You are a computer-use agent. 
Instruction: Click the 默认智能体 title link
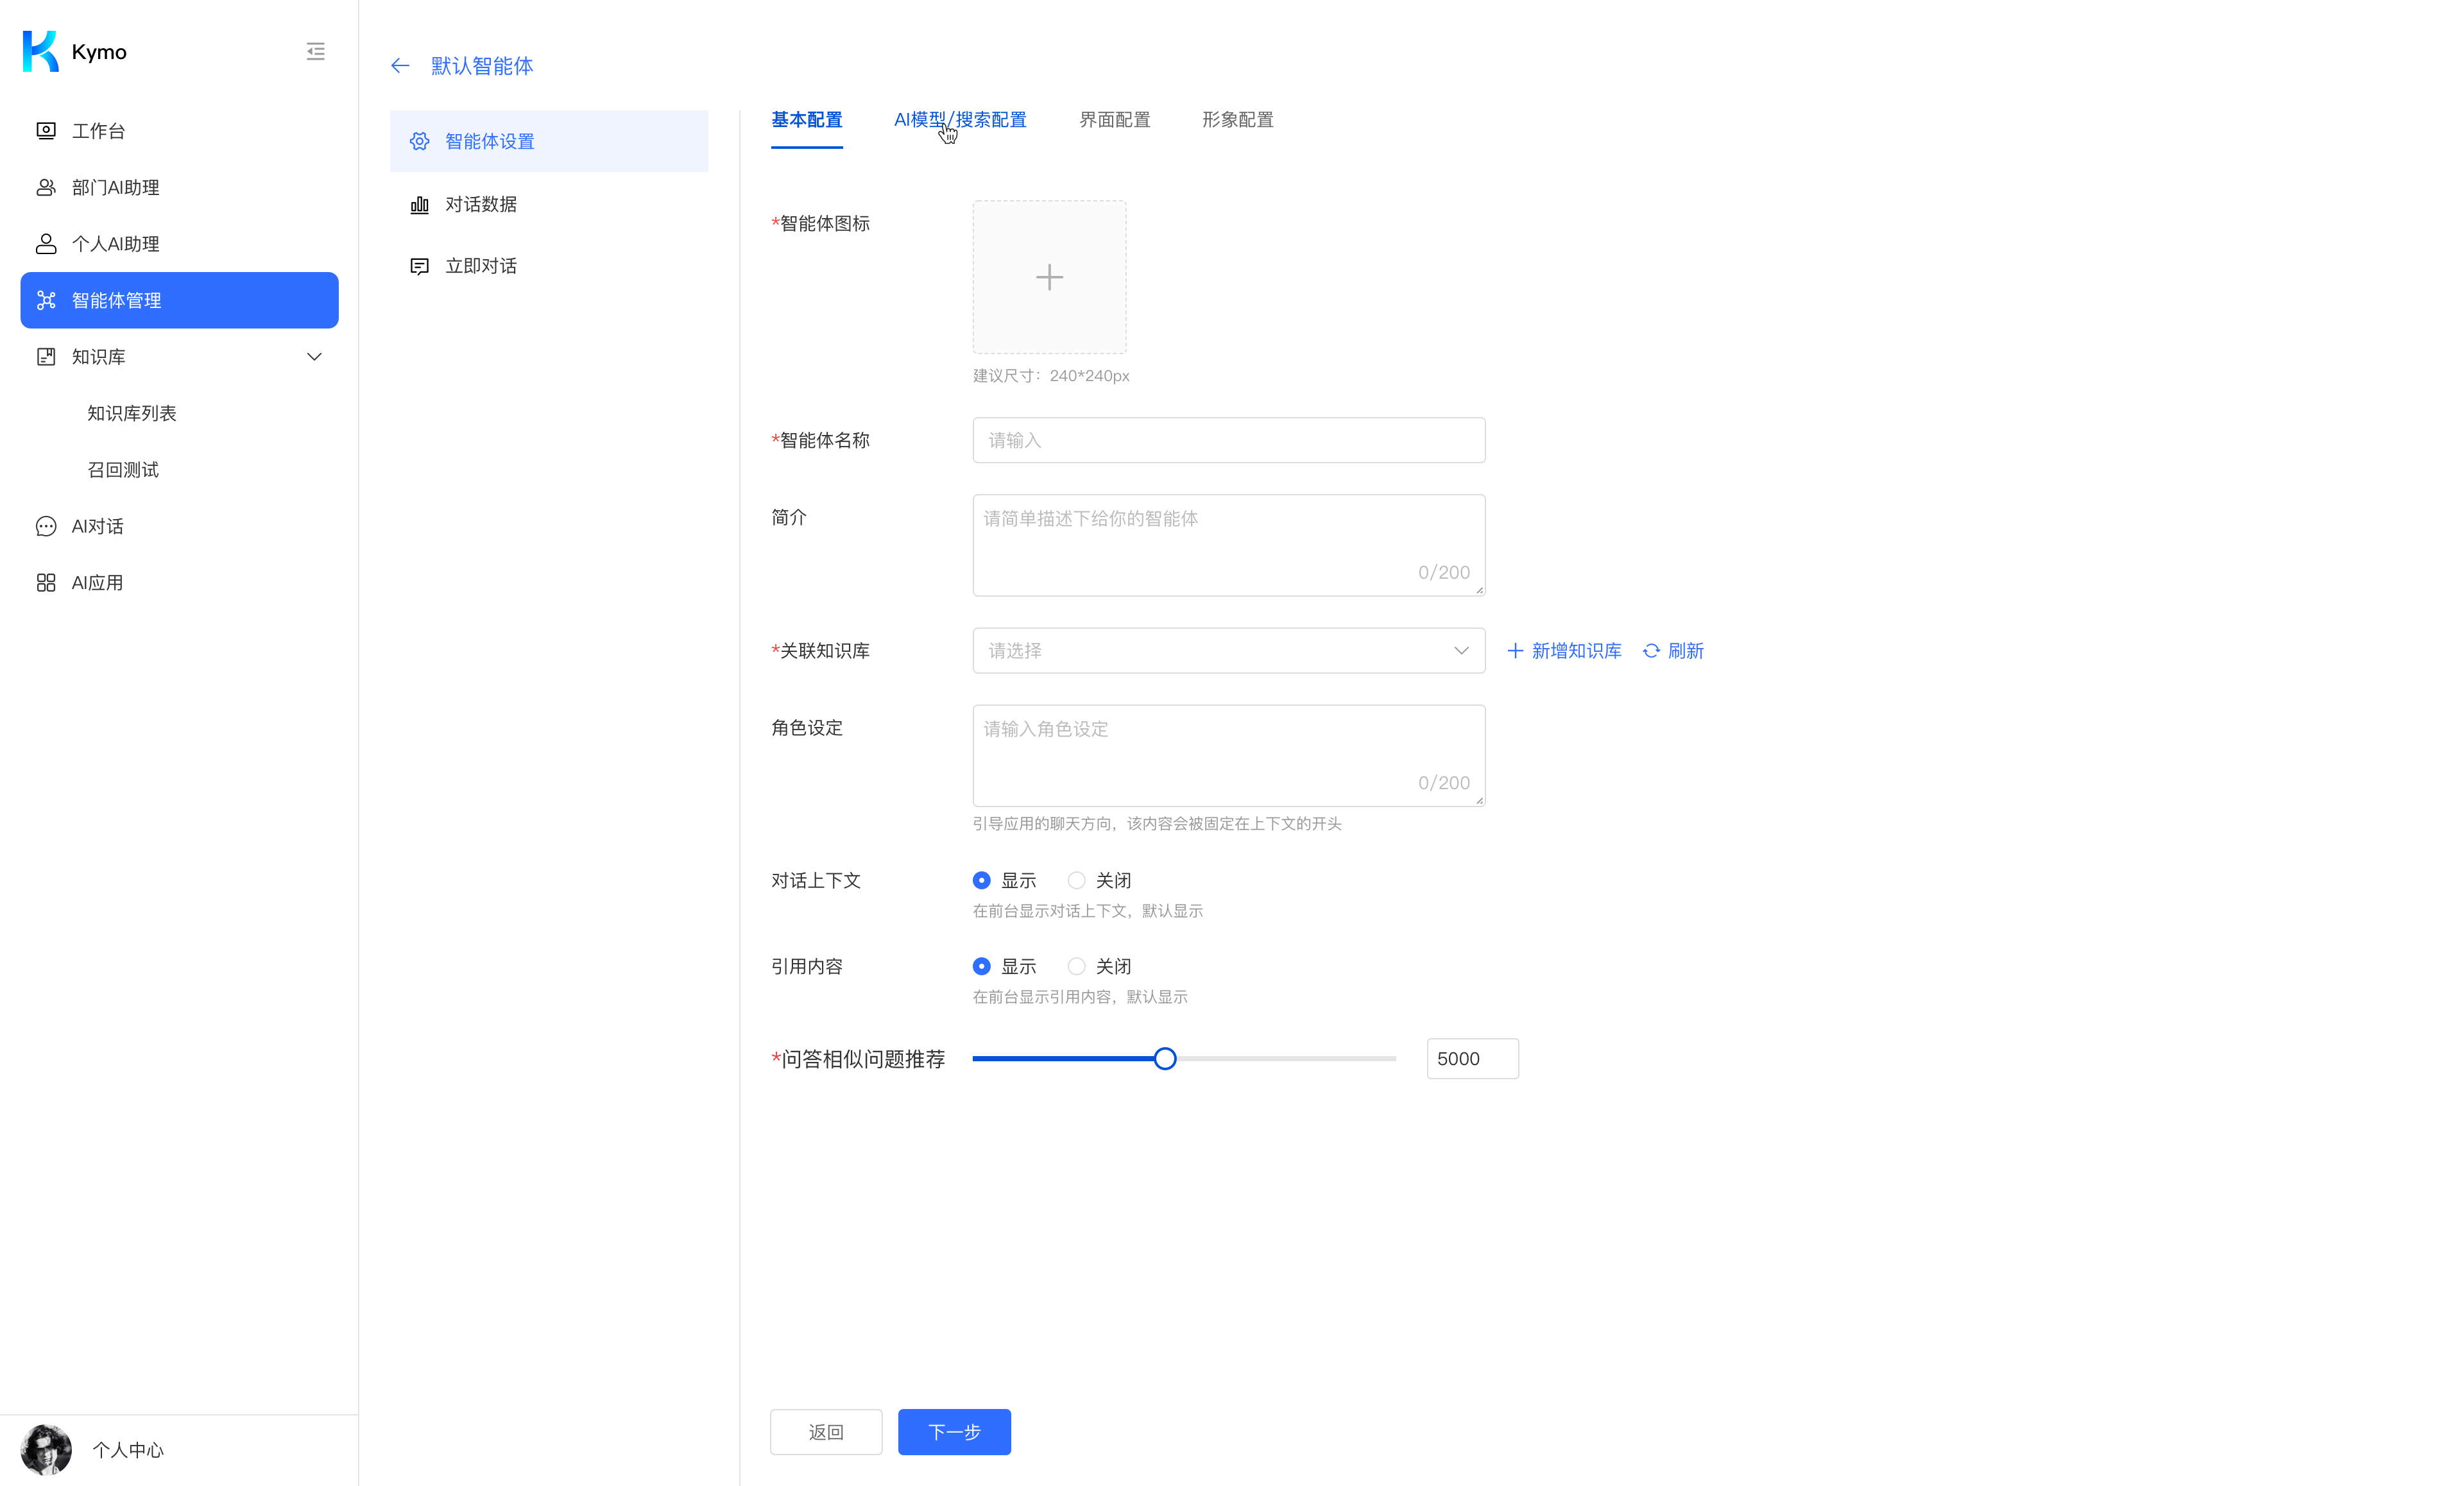coord(481,66)
